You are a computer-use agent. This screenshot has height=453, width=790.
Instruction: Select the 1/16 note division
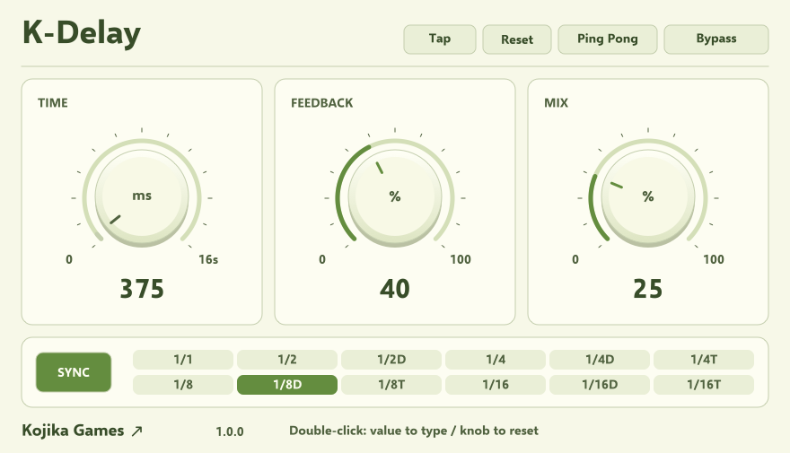[496, 385]
